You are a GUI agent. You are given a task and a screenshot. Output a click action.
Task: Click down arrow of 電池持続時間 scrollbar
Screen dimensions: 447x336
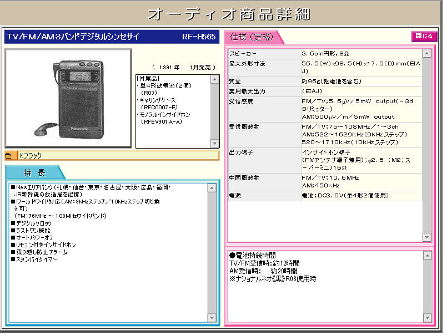(428, 318)
